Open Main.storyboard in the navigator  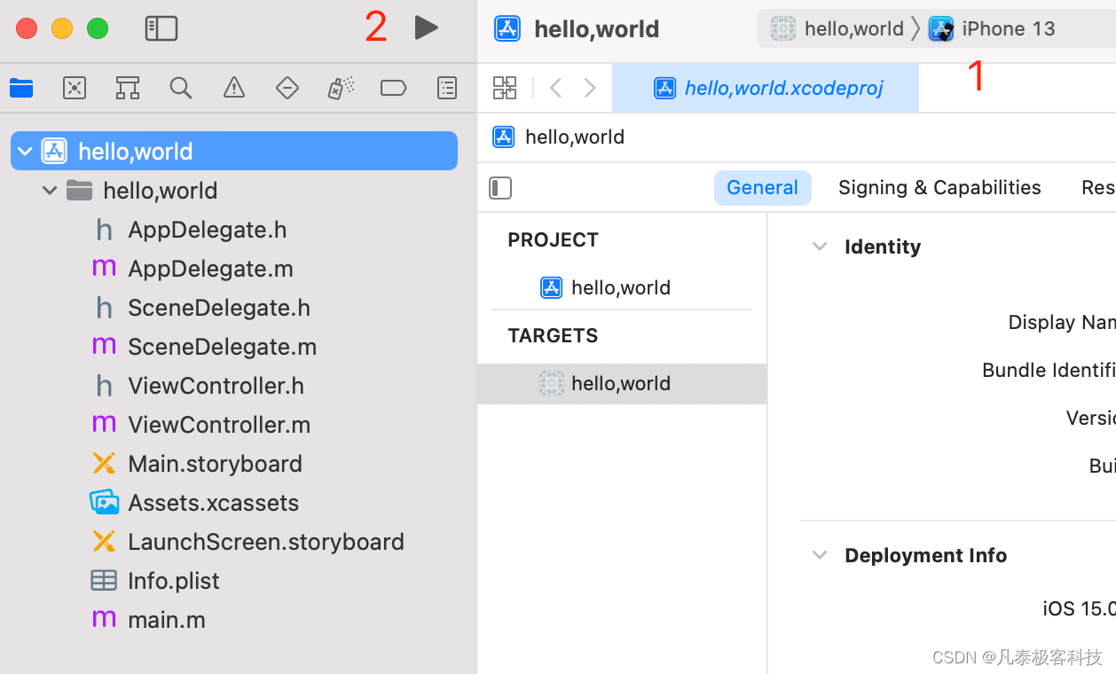(215, 464)
